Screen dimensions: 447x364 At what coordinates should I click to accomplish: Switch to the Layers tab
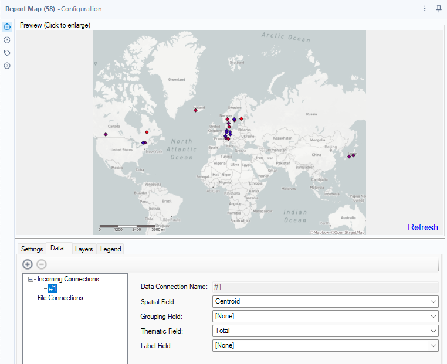84,249
